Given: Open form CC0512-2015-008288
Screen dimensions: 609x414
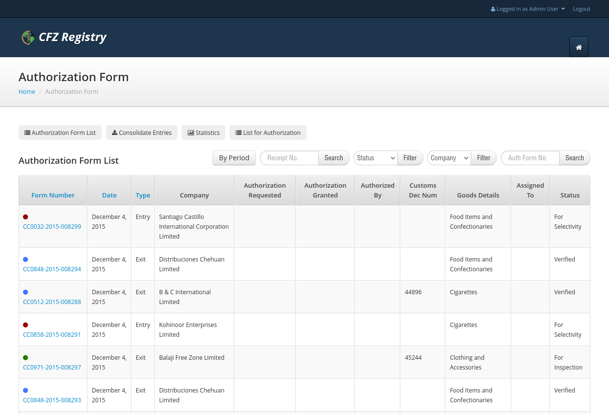Looking at the screenshot, I should [52, 302].
